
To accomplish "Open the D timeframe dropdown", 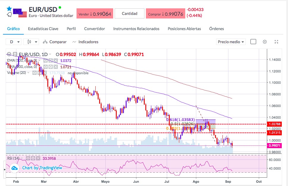I will pyautogui.click(x=14, y=42).
